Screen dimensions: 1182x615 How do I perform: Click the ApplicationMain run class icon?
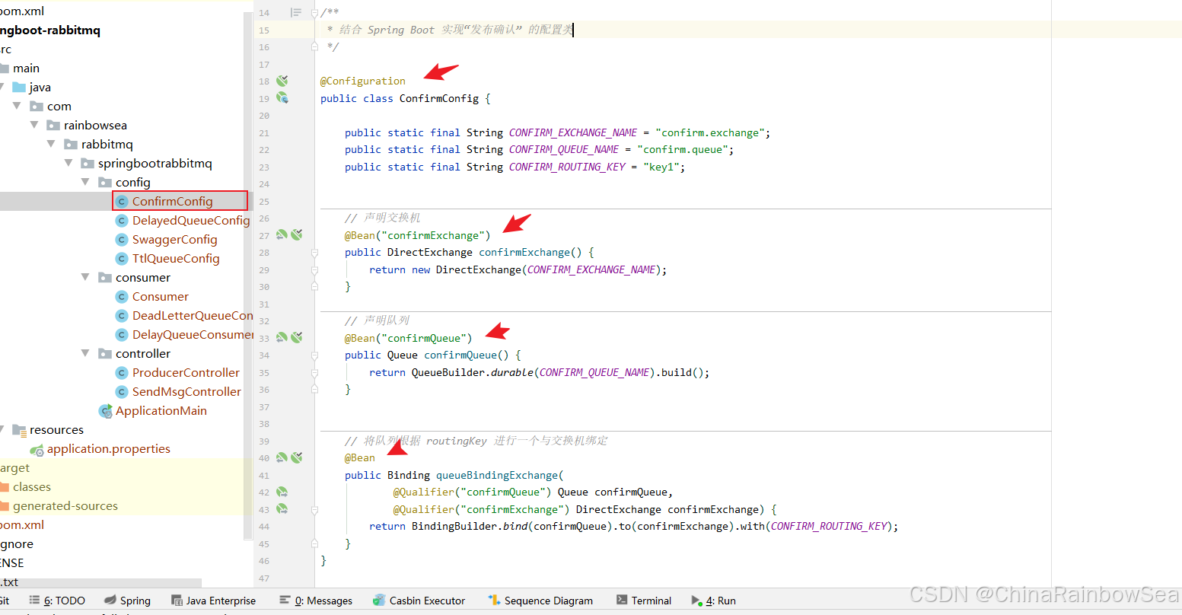coord(106,411)
